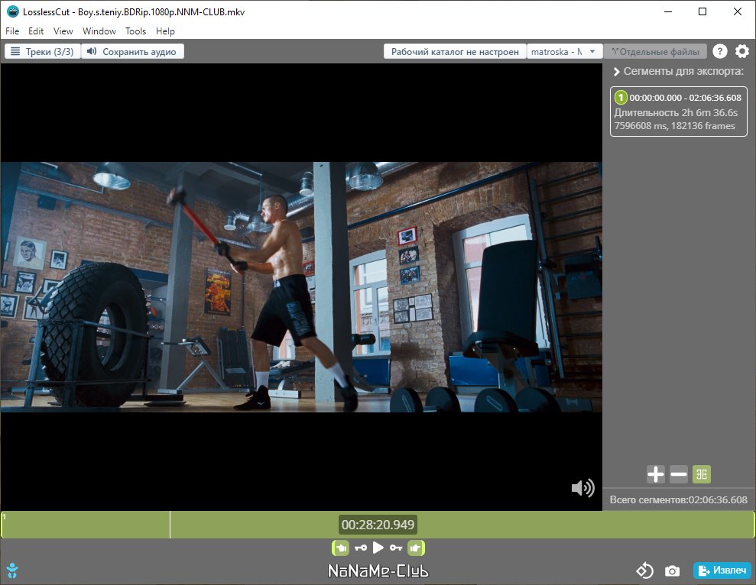The height and width of the screenshot is (585, 756).
Task: Click Всего сегментов total duration text
Action: click(678, 499)
